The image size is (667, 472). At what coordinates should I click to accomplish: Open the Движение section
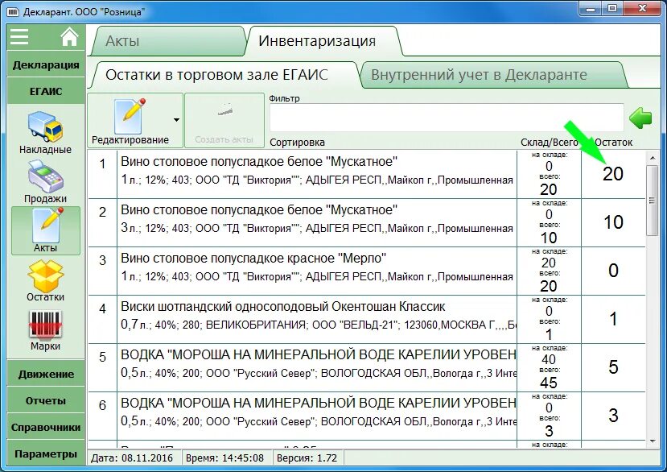click(x=46, y=374)
